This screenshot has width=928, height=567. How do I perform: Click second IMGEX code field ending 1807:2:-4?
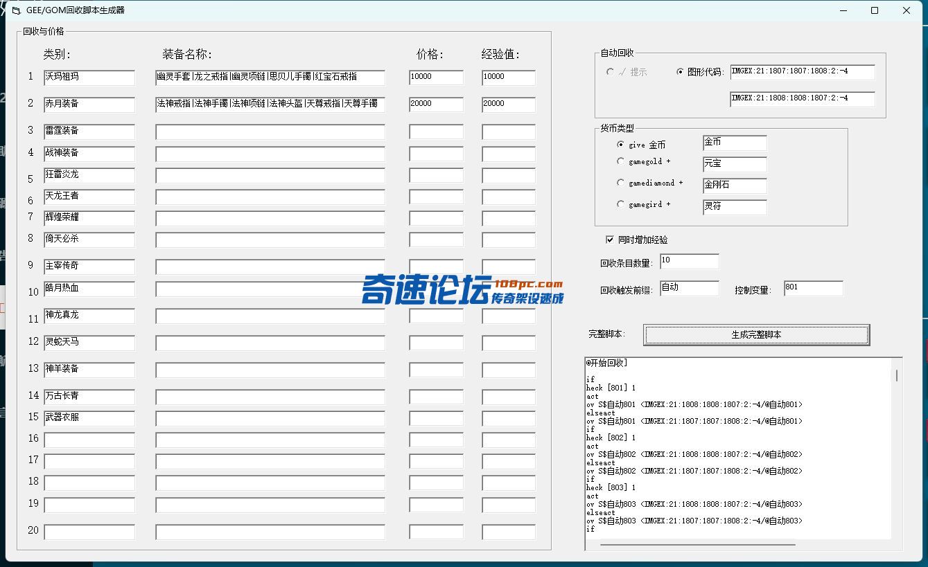[x=803, y=100]
